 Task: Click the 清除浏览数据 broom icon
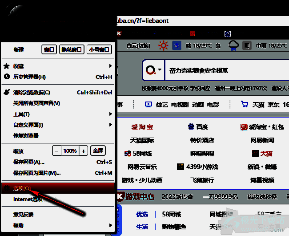tap(6, 92)
